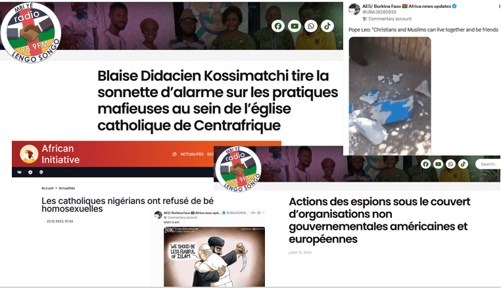Open the TikTok icon in top banner
The height and width of the screenshot is (288, 501).
327,26
